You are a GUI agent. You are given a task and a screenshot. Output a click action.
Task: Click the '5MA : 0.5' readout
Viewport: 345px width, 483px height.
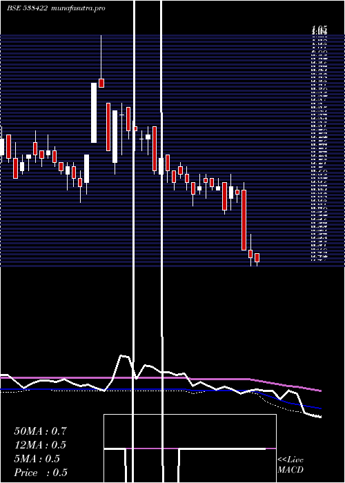click(37, 459)
